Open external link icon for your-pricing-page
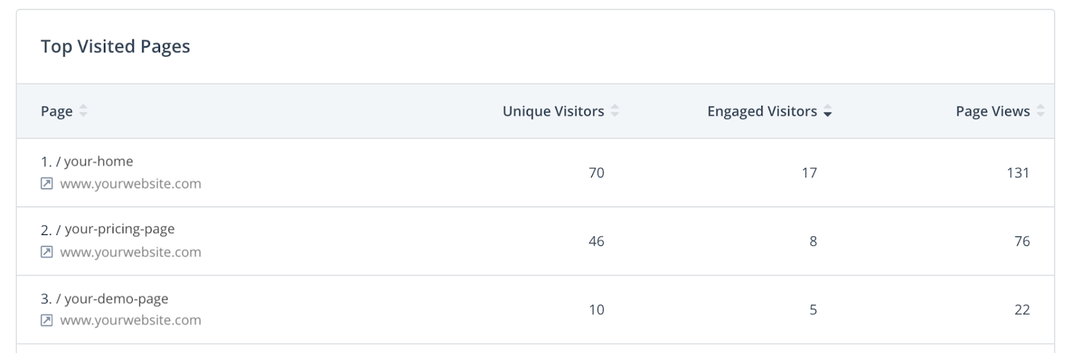The image size is (1072, 353). coord(46,252)
